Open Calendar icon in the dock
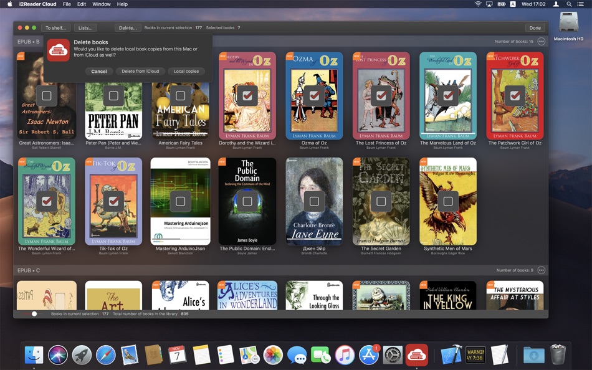Viewport: 592px width, 370px height. click(x=177, y=355)
